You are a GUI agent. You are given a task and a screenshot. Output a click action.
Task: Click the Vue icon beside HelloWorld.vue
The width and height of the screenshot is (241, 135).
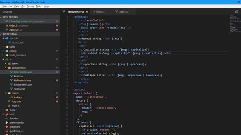pyautogui.click(x=11, y=80)
